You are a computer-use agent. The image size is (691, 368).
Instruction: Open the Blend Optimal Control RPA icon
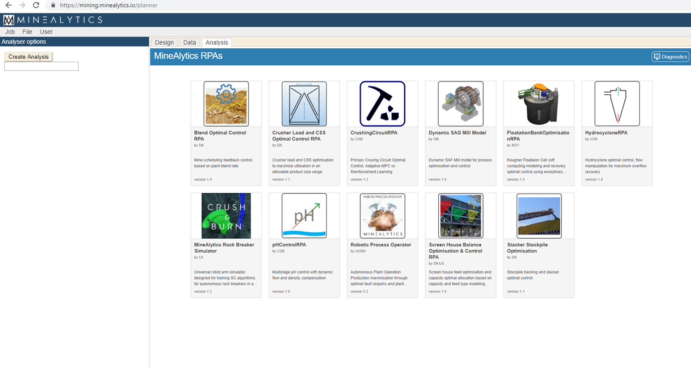[226, 104]
